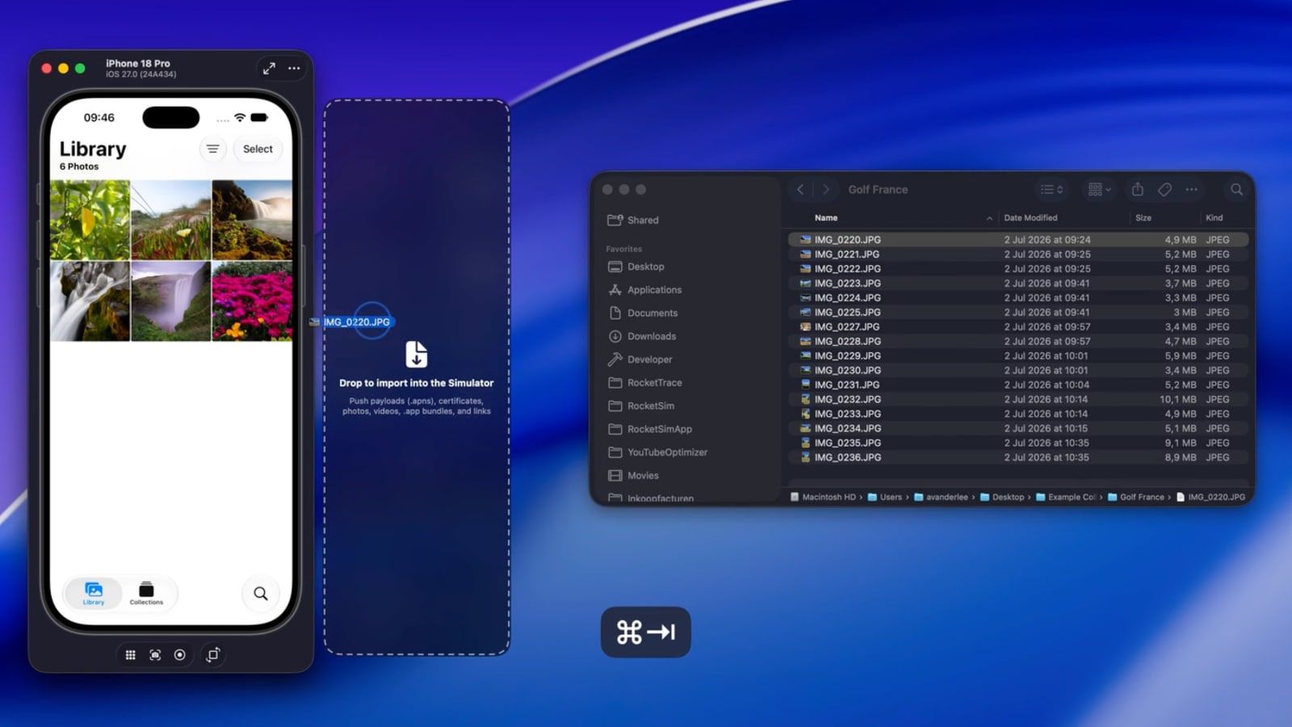Go back in the Finder window
This screenshot has width=1292, height=727.
[800, 190]
